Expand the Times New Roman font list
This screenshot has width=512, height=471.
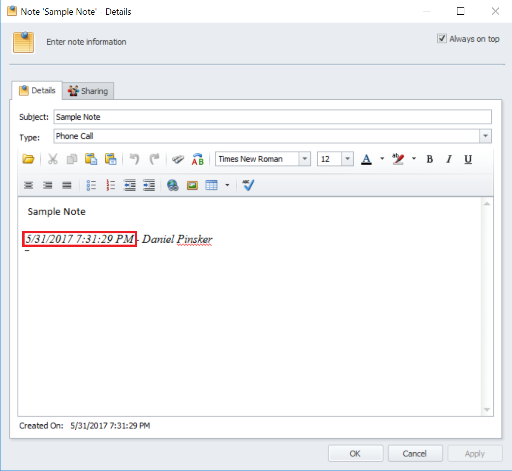[x=305, y=159]
